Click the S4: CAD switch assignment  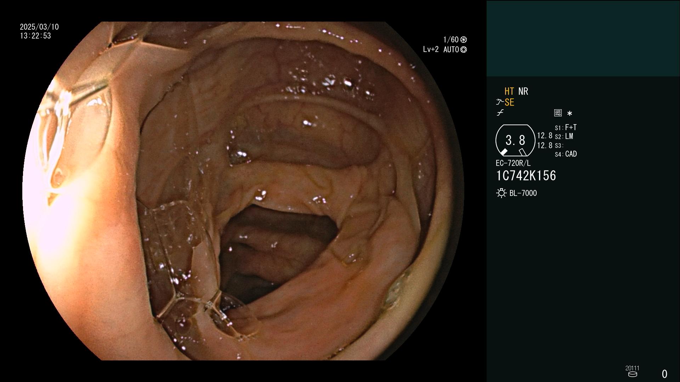566,154
